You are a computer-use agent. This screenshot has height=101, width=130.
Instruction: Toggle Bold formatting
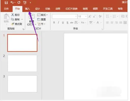(x=54, y=22)
